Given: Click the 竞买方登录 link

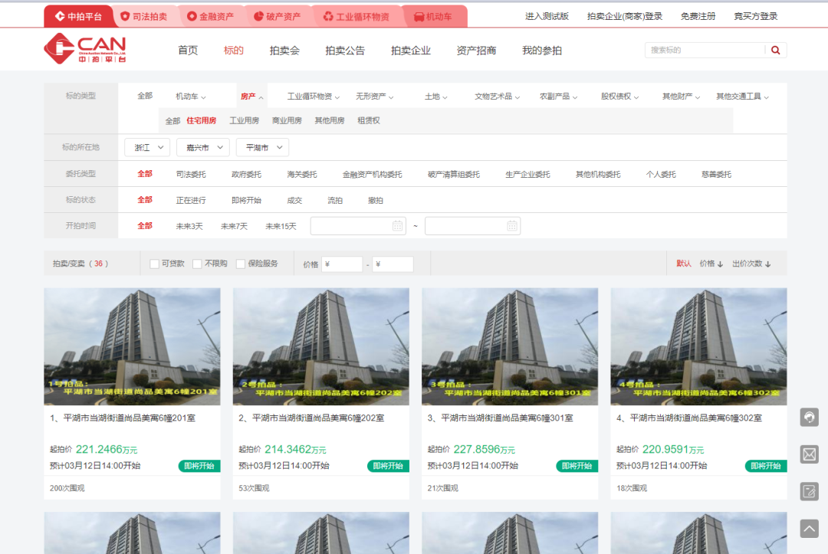Looking at the screenshot, I should pos(756,16).
